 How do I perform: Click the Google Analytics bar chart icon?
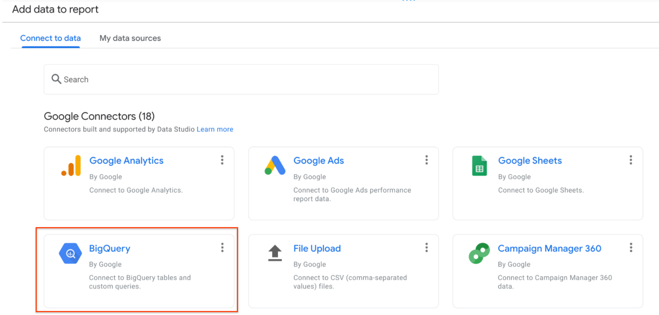click(x=71, y=166)
